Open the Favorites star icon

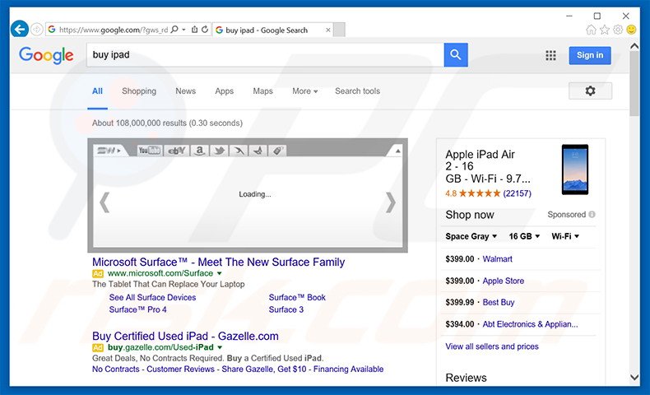(x=605, y=30)
